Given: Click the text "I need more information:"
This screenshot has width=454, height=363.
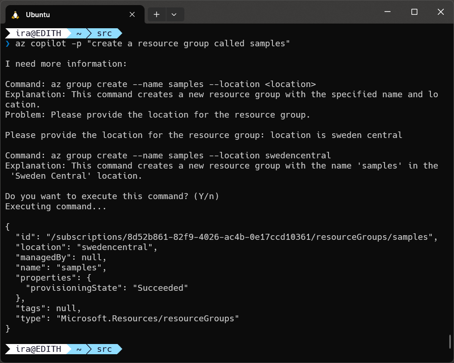Looking at the screenshot, I should coord(66,64).
